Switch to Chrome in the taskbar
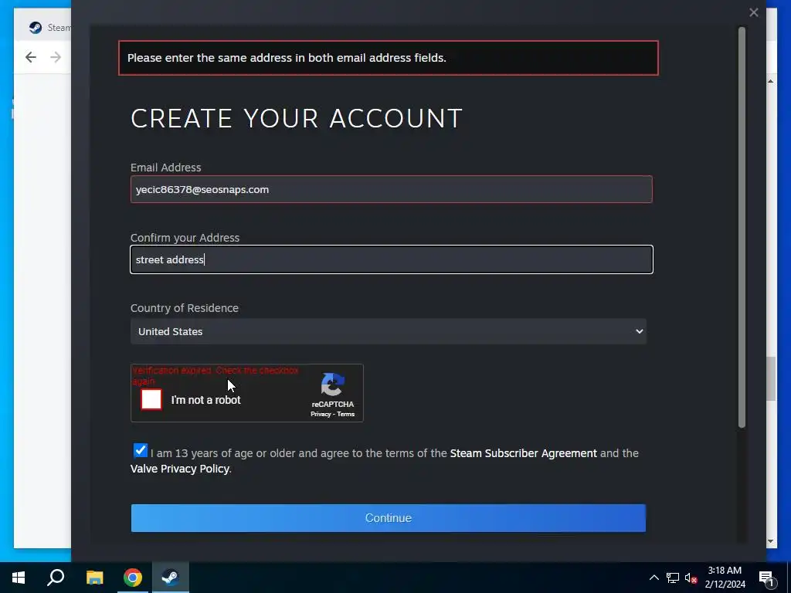The image size is (791, 593). [x=133, y=578]
